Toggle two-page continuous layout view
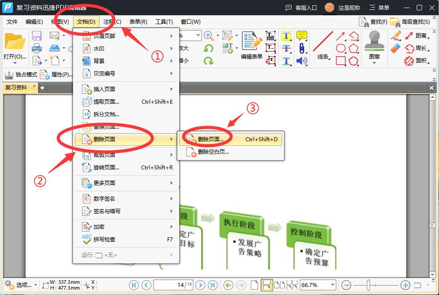 [292, 285]
